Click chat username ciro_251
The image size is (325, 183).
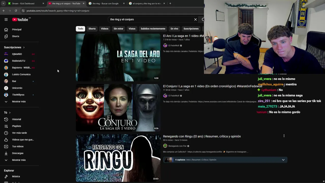(264, 101)
